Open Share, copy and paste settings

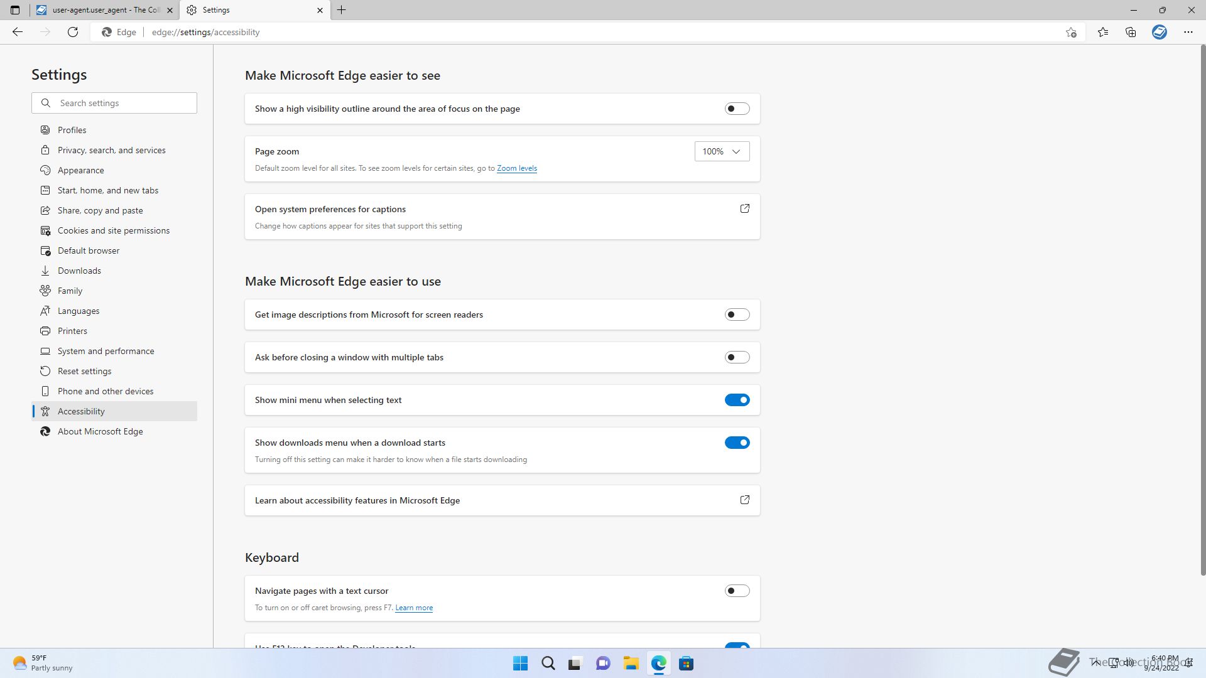pyautogui.click(x=114, y=210)
